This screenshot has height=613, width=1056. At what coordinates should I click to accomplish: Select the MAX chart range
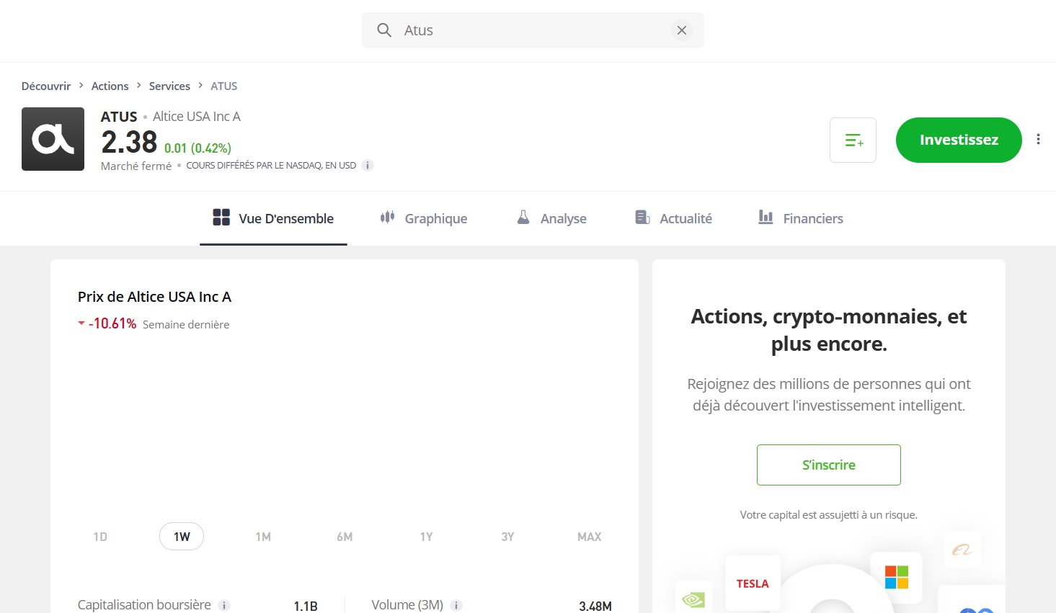pos(589,537)
